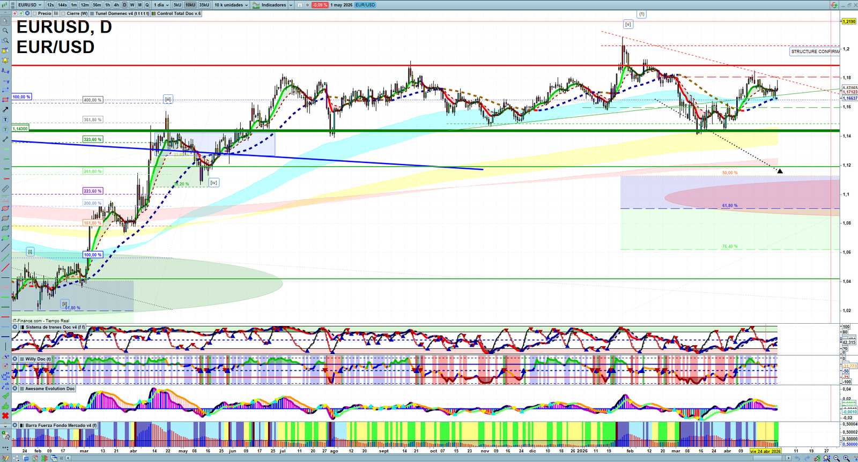This screenshot has height=462, width=858.
Task: Toggle the Awesome Evolution Doc color box
Action: click(x=22, y=389)
